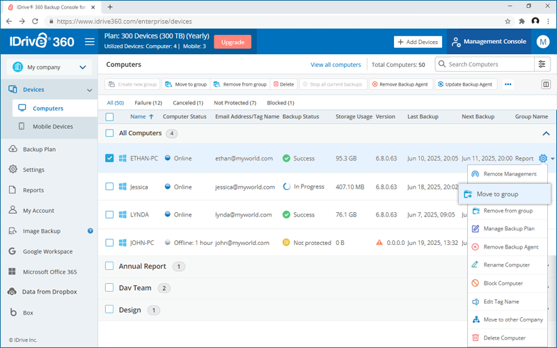Click the Microsoft Office 365 grid icon
Image resolution: width=557 pixels, height=348 pixels.
pyautogui.click(x=12, y=271)
